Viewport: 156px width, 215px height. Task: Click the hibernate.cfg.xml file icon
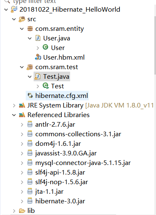[30, 95]
